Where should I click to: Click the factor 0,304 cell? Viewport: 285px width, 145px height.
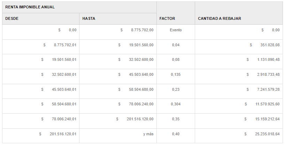click(x=176, y=106)
